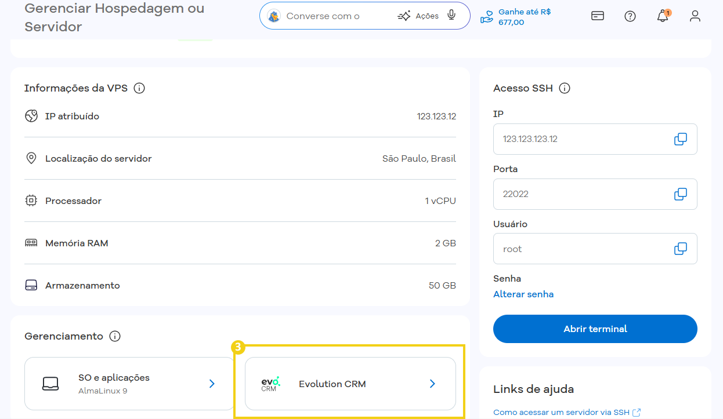The image size is (723, 419).
Task: Open the notifications bell icon
Action: pyautogui.click(x=663, y=16)
